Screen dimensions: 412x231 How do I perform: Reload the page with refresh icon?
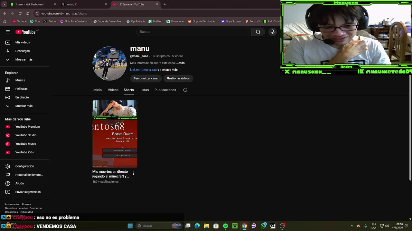20,13
